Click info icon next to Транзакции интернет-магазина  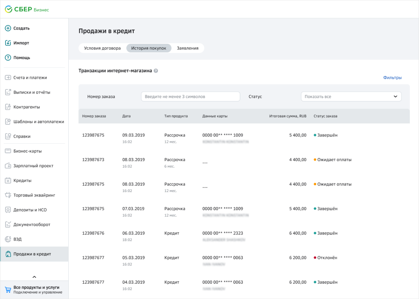156,71
